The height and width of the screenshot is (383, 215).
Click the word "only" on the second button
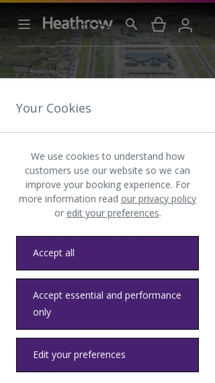tap(42, 313)
